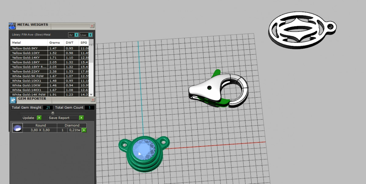Viewport: 366px width, 184px height.
Task: Collapse the Gem Reporter totals with the arrow
Action: coord(53,113)
